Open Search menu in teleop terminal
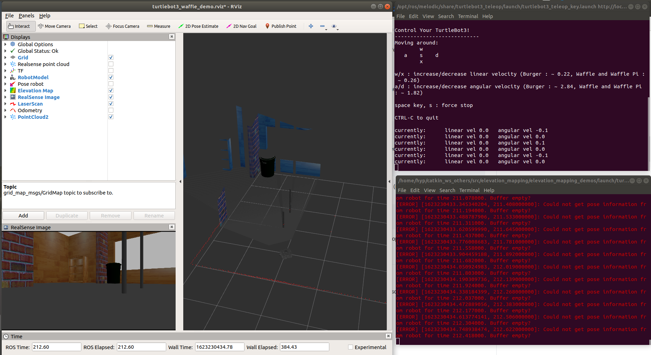This screenshot has height=355, width=651. tap(446, 16)
